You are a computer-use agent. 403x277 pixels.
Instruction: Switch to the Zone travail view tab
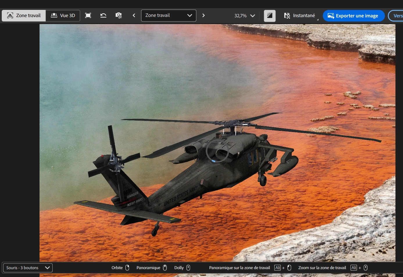[24, 16]
